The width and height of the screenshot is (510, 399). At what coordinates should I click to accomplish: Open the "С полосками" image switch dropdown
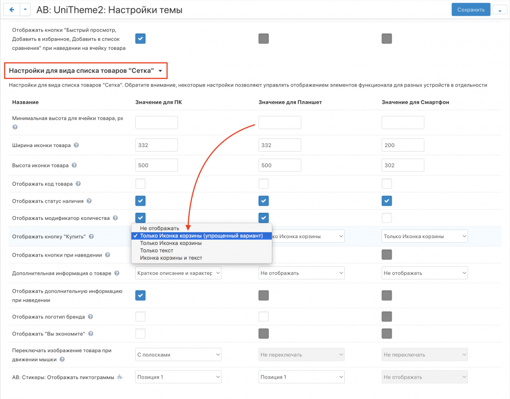point(178,355)
